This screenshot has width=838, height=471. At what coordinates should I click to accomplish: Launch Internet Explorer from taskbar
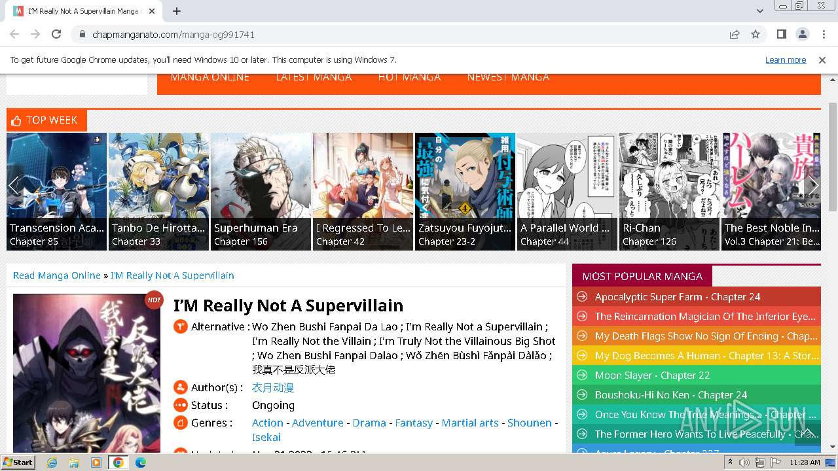pyautogui.click(x=52, y=462)
